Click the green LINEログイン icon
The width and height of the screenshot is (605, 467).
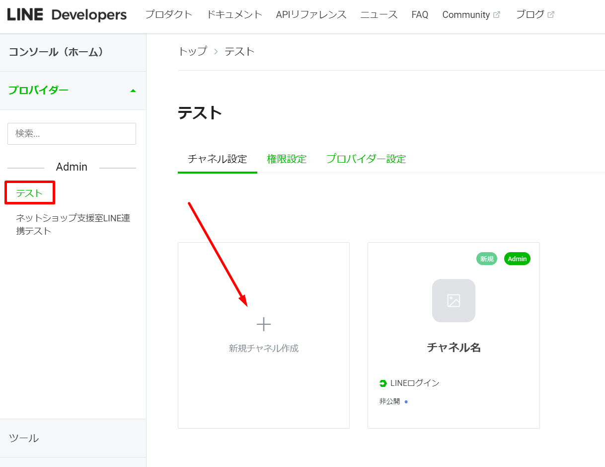[x=383, y=383]
